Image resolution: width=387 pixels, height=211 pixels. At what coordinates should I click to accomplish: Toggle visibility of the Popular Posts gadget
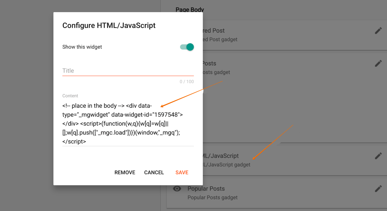coord(177,189)
